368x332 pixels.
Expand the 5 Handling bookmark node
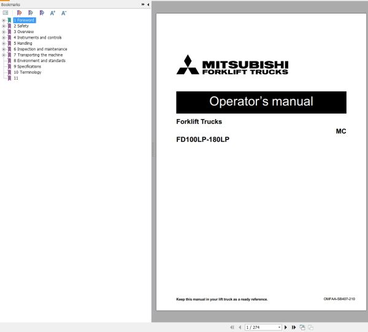point(4,44)
